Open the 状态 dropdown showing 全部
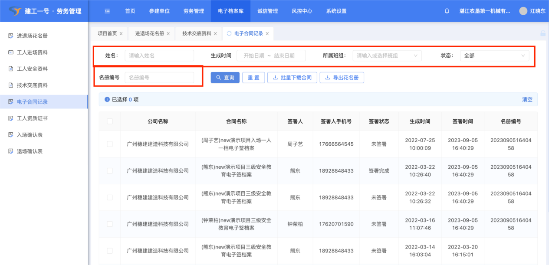The height and width of the screenshot is (265, 549). tap(494, 56)
